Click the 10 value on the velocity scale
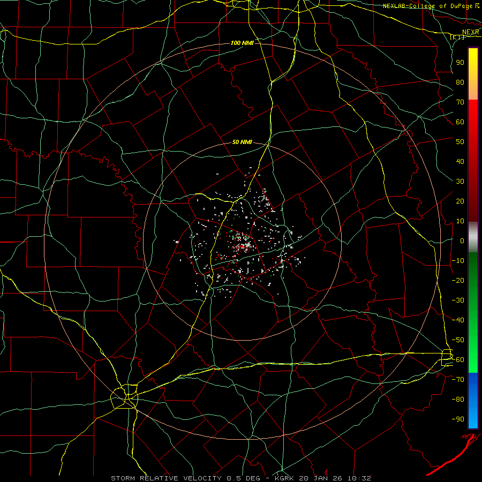Viewport: 482px width, 482px height. pyautogui.click(x=460, y=221)
